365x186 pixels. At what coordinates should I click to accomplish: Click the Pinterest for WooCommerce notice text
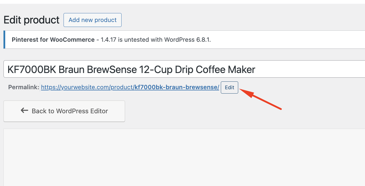[111, 40]
